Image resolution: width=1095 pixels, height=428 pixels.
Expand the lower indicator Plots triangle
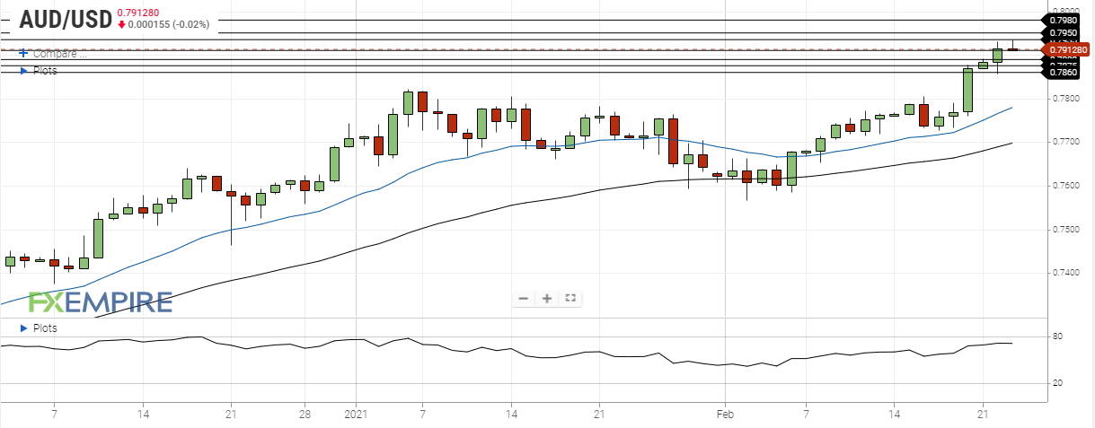23,328
